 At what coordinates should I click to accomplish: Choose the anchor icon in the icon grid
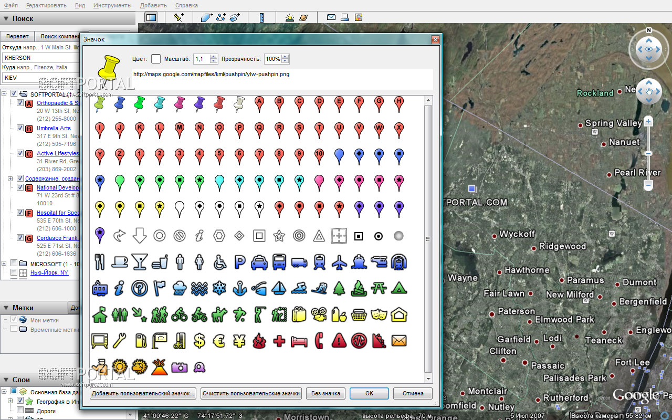[x=239, y=288]
